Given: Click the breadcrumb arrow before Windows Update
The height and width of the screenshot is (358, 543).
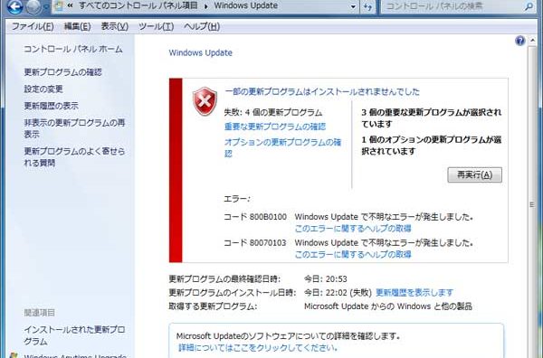Looking at the screenshot, I should (x=206, y=6).
